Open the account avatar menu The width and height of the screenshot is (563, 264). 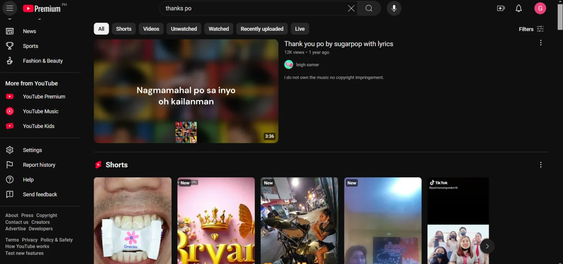[540, 8]
